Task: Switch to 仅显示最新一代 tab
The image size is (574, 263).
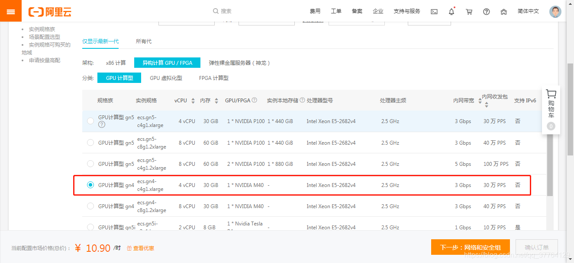Action: [x=100, y=41]
